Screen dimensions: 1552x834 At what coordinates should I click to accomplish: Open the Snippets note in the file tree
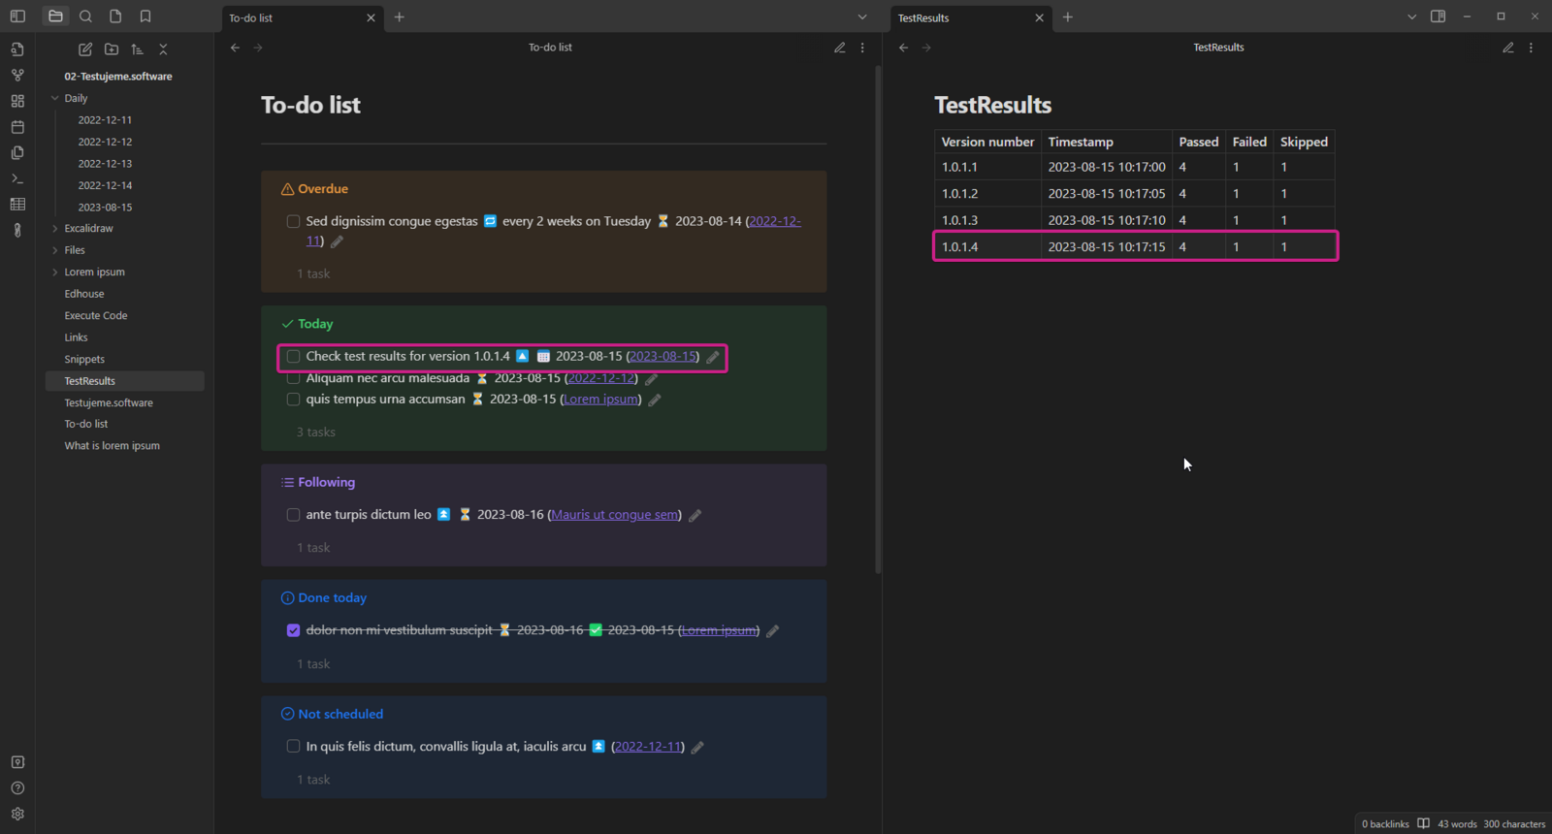coord(84,359)
